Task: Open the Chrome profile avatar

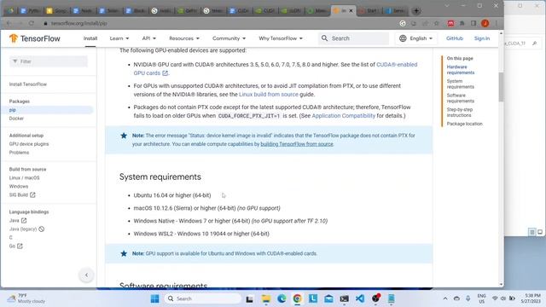Action: pyautogui.click(x=485, y=23)
